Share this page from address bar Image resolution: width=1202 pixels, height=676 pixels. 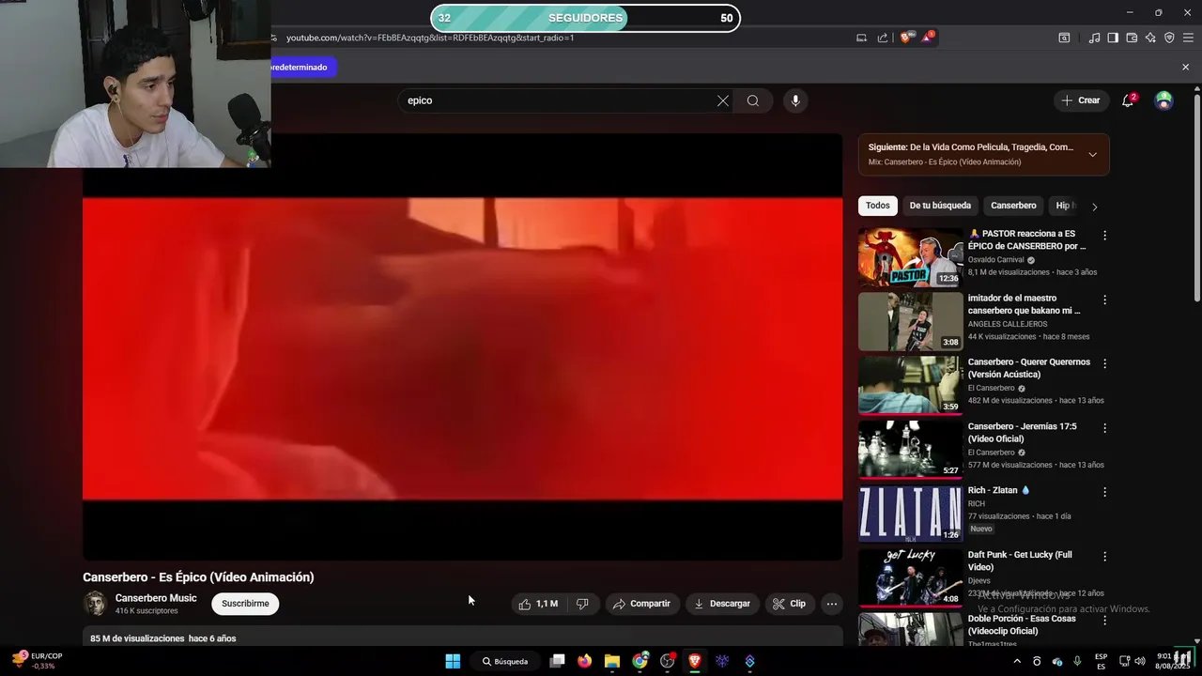pos(883,38)
